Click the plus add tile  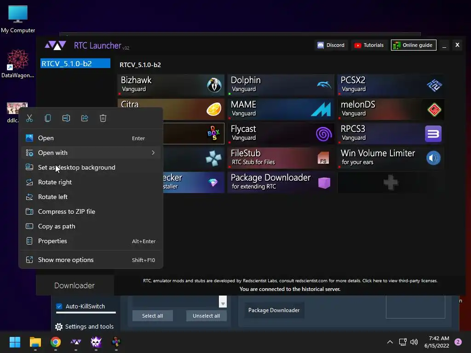391,182
